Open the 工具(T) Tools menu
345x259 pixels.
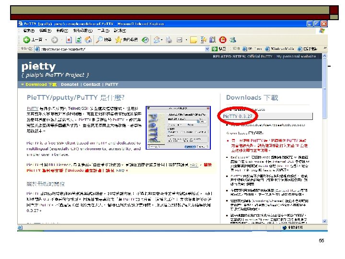(x=103, y=31)
